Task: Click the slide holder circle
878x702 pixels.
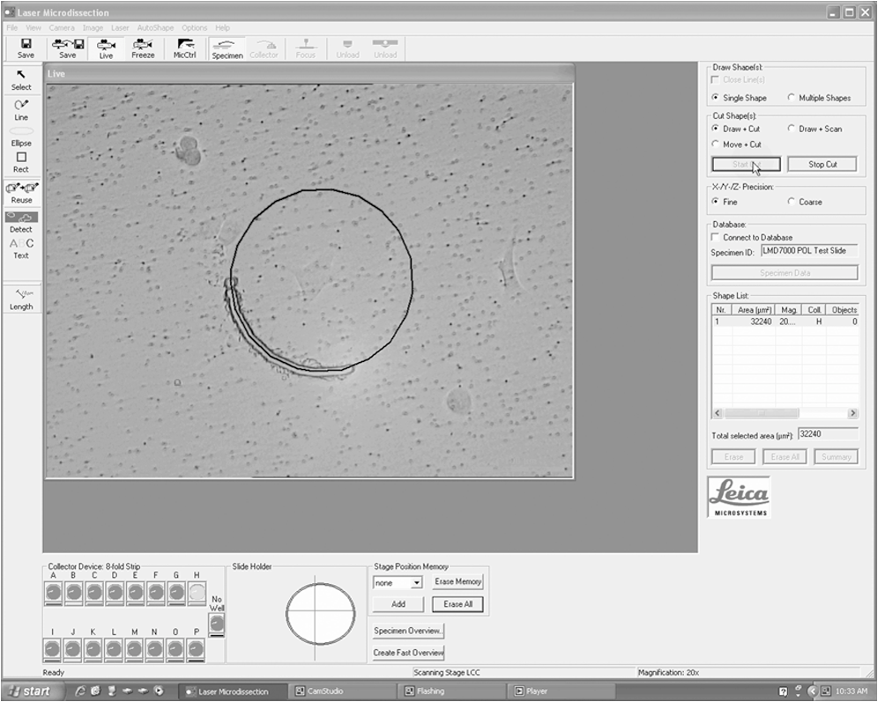Action: click(320, 614)
